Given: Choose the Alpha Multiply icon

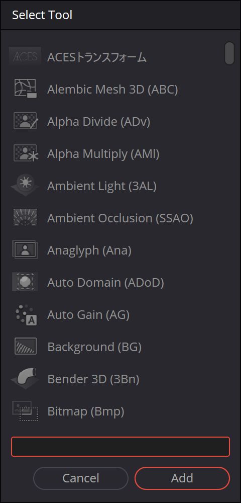Looking at the screenshot, I should pos(25,153).
